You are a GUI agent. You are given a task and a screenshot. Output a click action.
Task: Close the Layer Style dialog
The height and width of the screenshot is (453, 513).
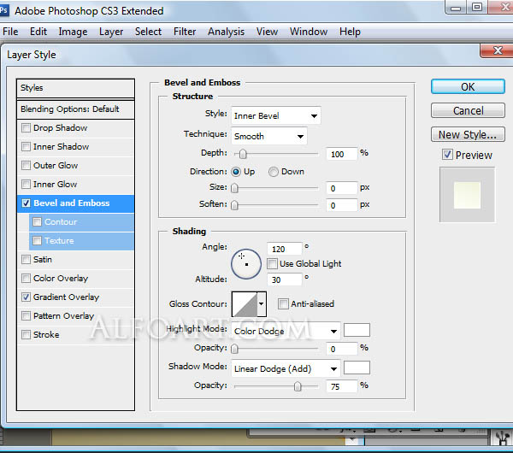[498, 50]
